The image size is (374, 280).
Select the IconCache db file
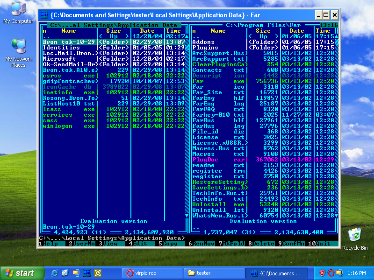[x=114, y=87]
